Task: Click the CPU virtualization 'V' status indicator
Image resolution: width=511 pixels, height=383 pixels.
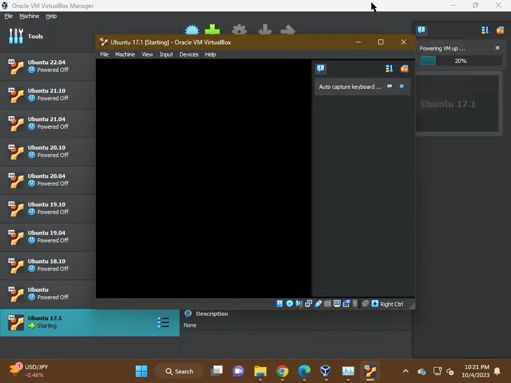Action: [x=356, y=304]
